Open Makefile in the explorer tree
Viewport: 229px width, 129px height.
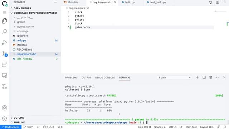pos(35,45)
